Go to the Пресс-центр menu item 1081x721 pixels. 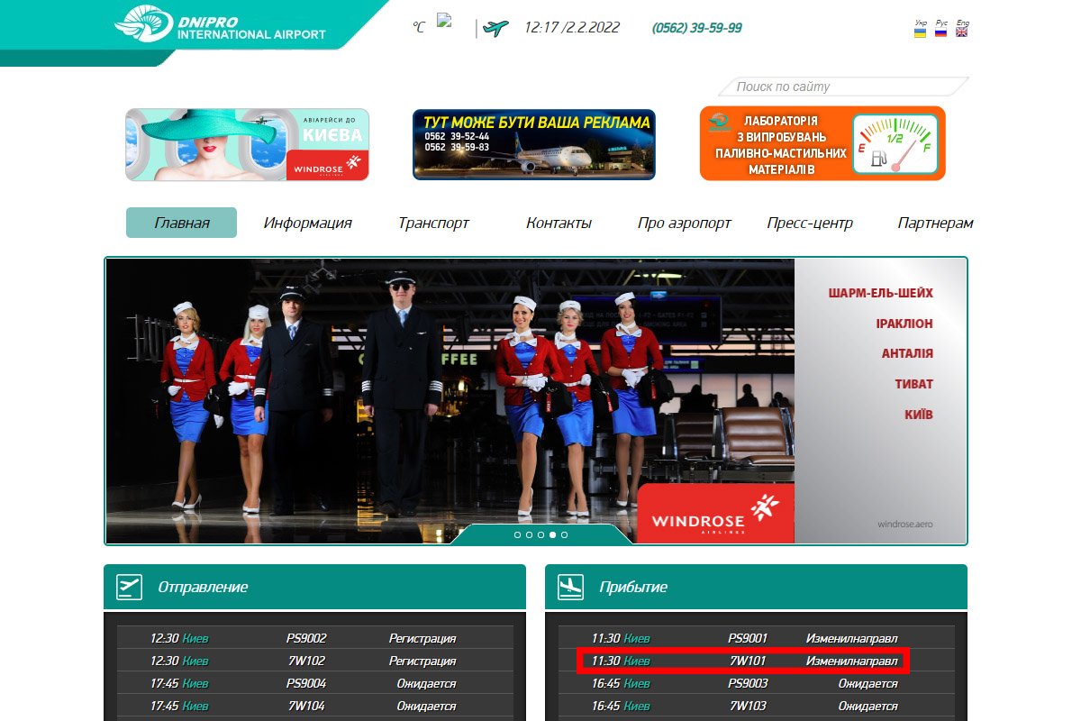pos(809,223)
